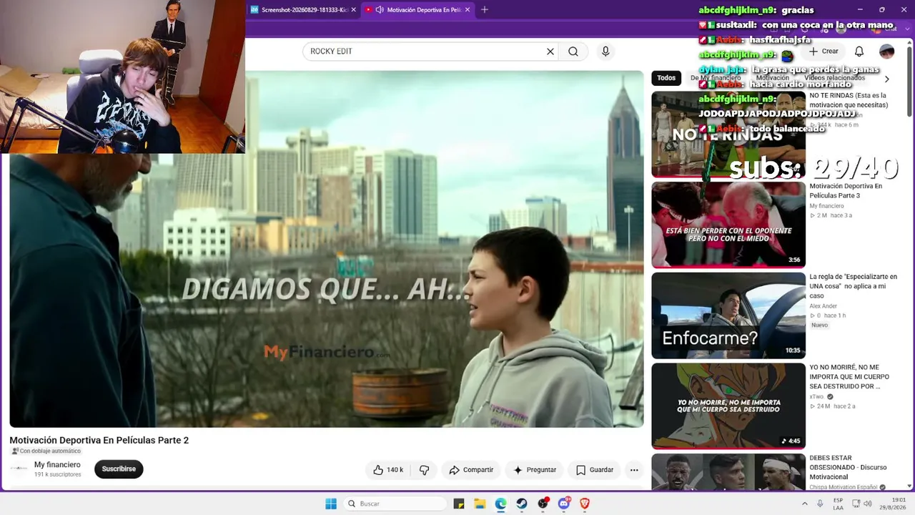Open My financiero channel avatar
915x515 pixels.
pos(19,469)
